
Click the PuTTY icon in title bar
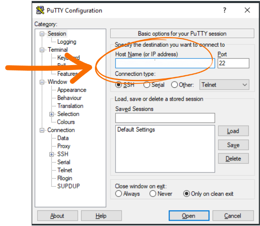(x=40, y=10)
